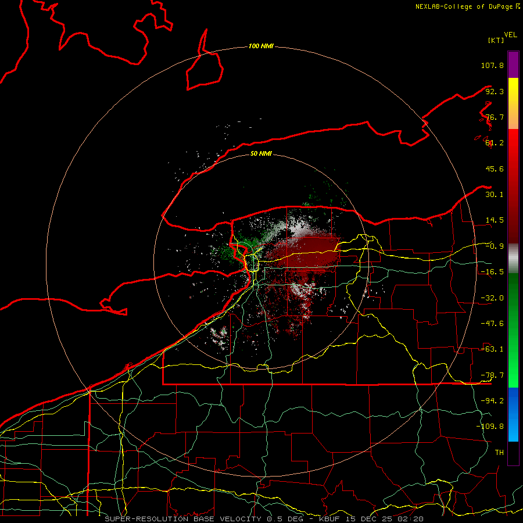This screenshot has height=523, width=523.
Task: Click the [KT] units label
Action: click(496, 40)
